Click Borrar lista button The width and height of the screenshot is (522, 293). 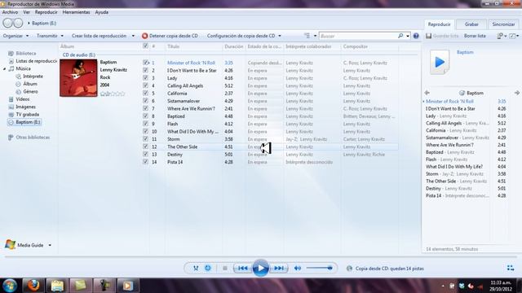(x=475, y=36)
